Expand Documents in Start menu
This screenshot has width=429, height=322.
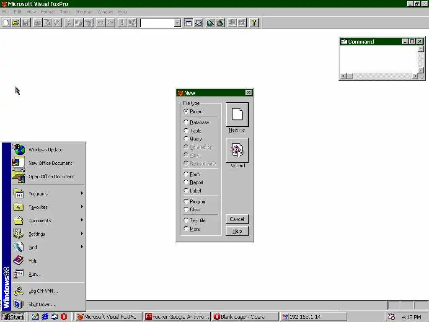(48, 221)
